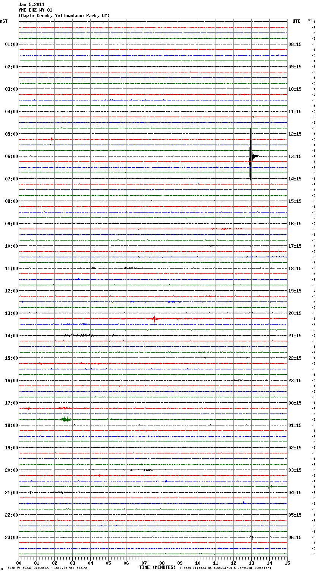Click the '20:00' MST hour label
Screen dimensions: 317x573
click(12, 470)
